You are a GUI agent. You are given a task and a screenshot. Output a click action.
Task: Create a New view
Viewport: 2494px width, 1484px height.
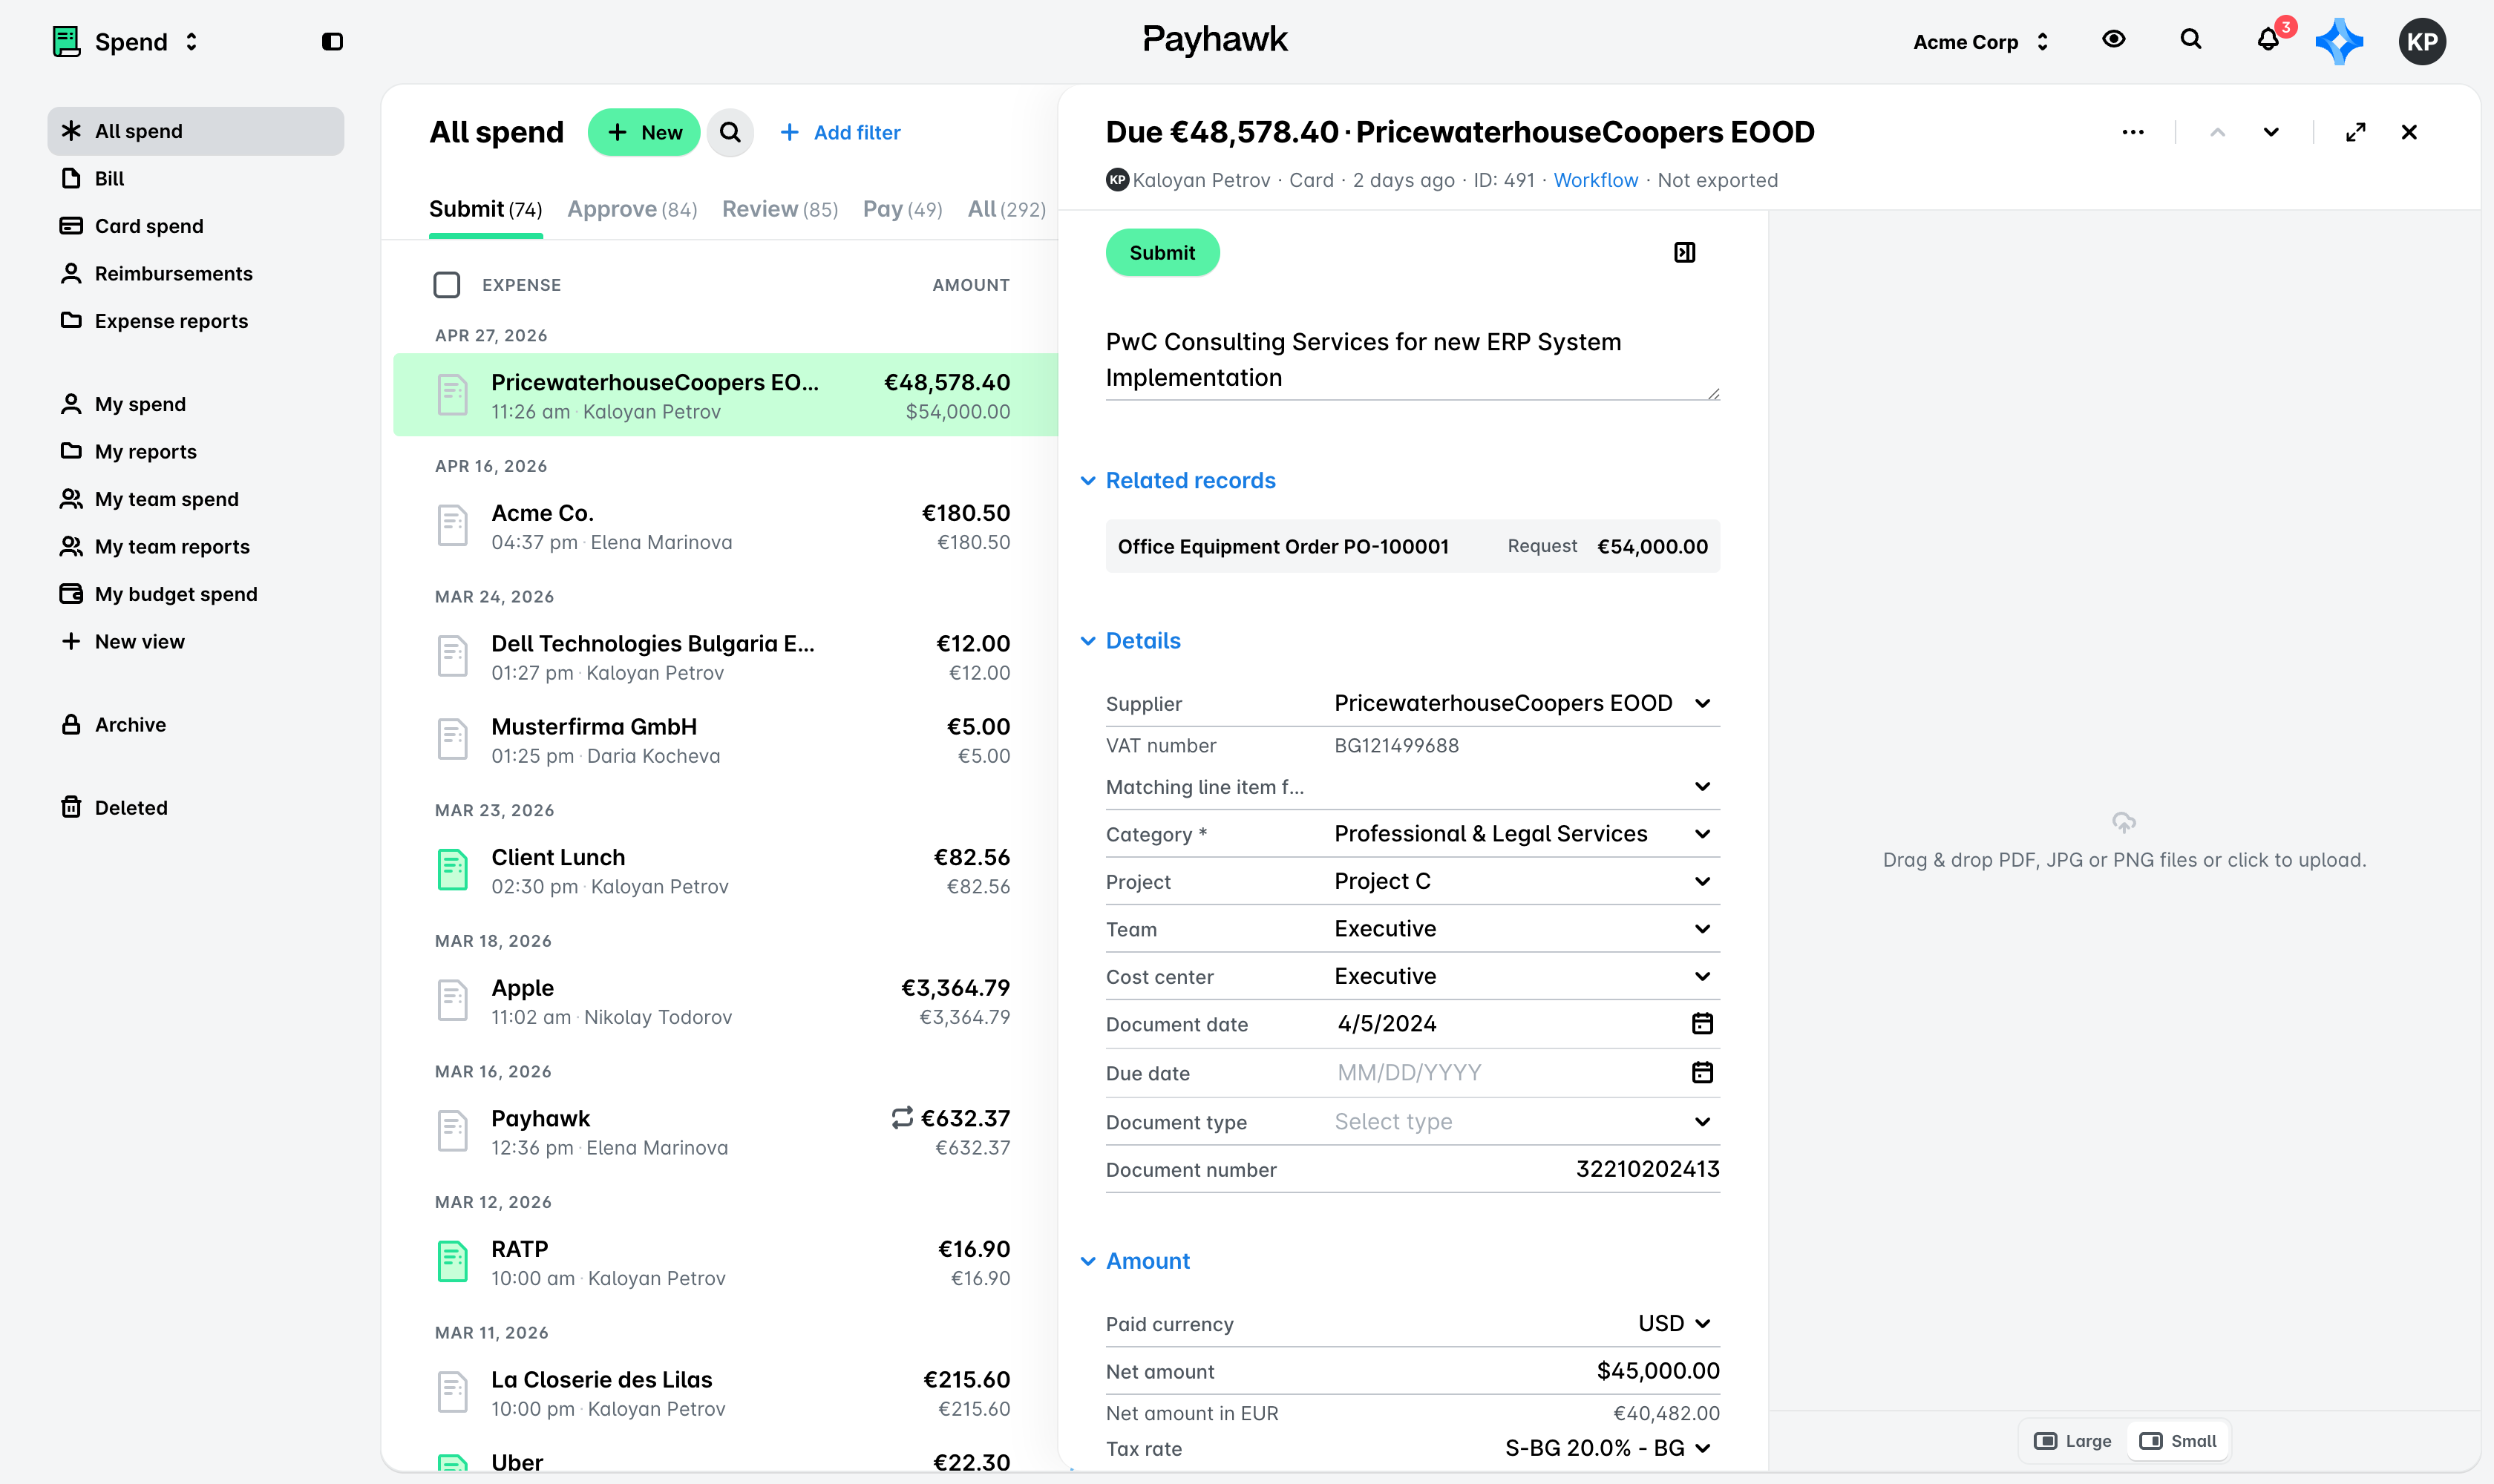point(195,641)
